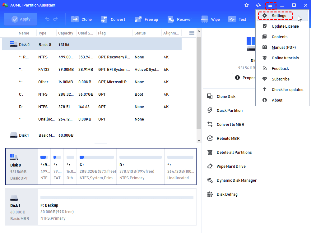Click the scroll up arrow of partition list
311x233 pixels.
pos(199,31)
